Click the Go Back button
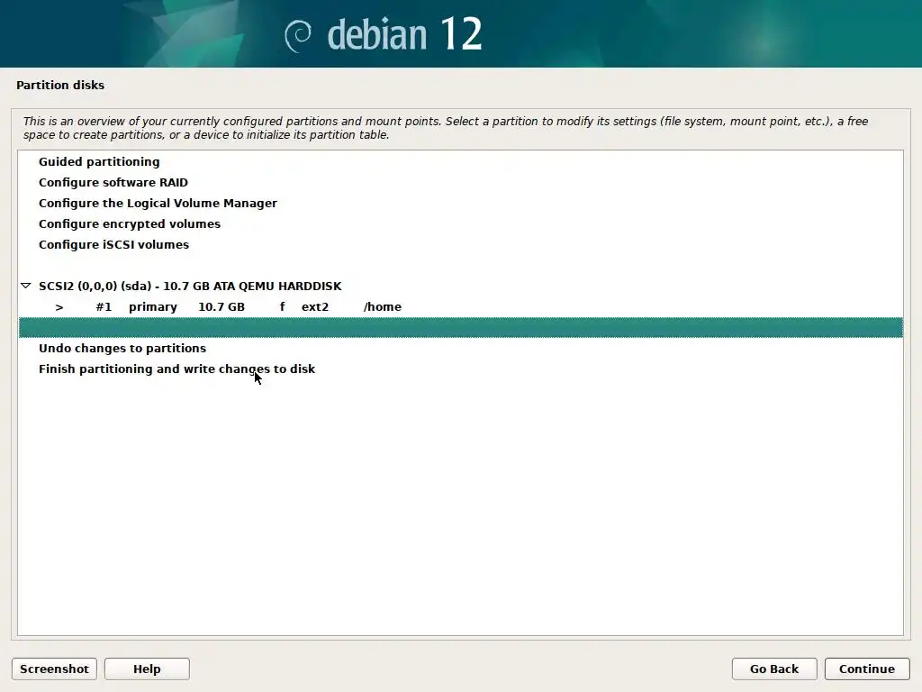Screen dimensions: 922x692 (773, 669)
